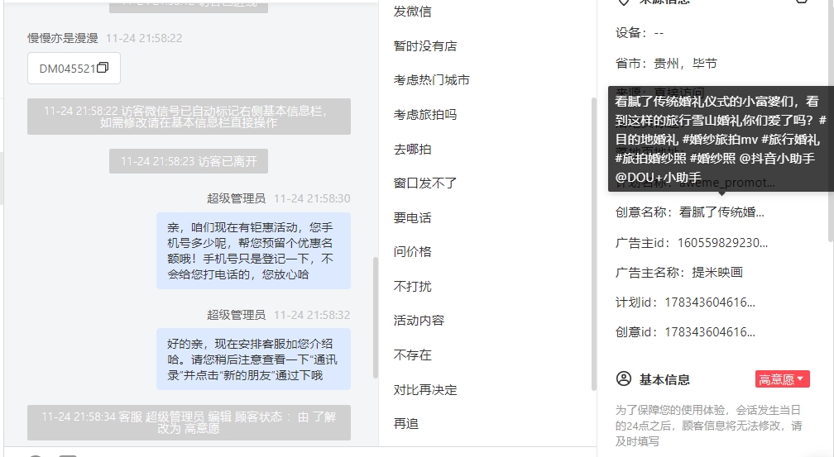This screenshot has width=834, height=457.
Task: Click the 基本信息 section heading
Action: click(x=664, y=379)
